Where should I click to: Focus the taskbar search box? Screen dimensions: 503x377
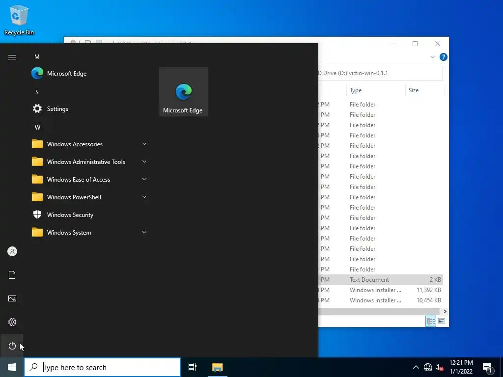click(x=102, y=367)
